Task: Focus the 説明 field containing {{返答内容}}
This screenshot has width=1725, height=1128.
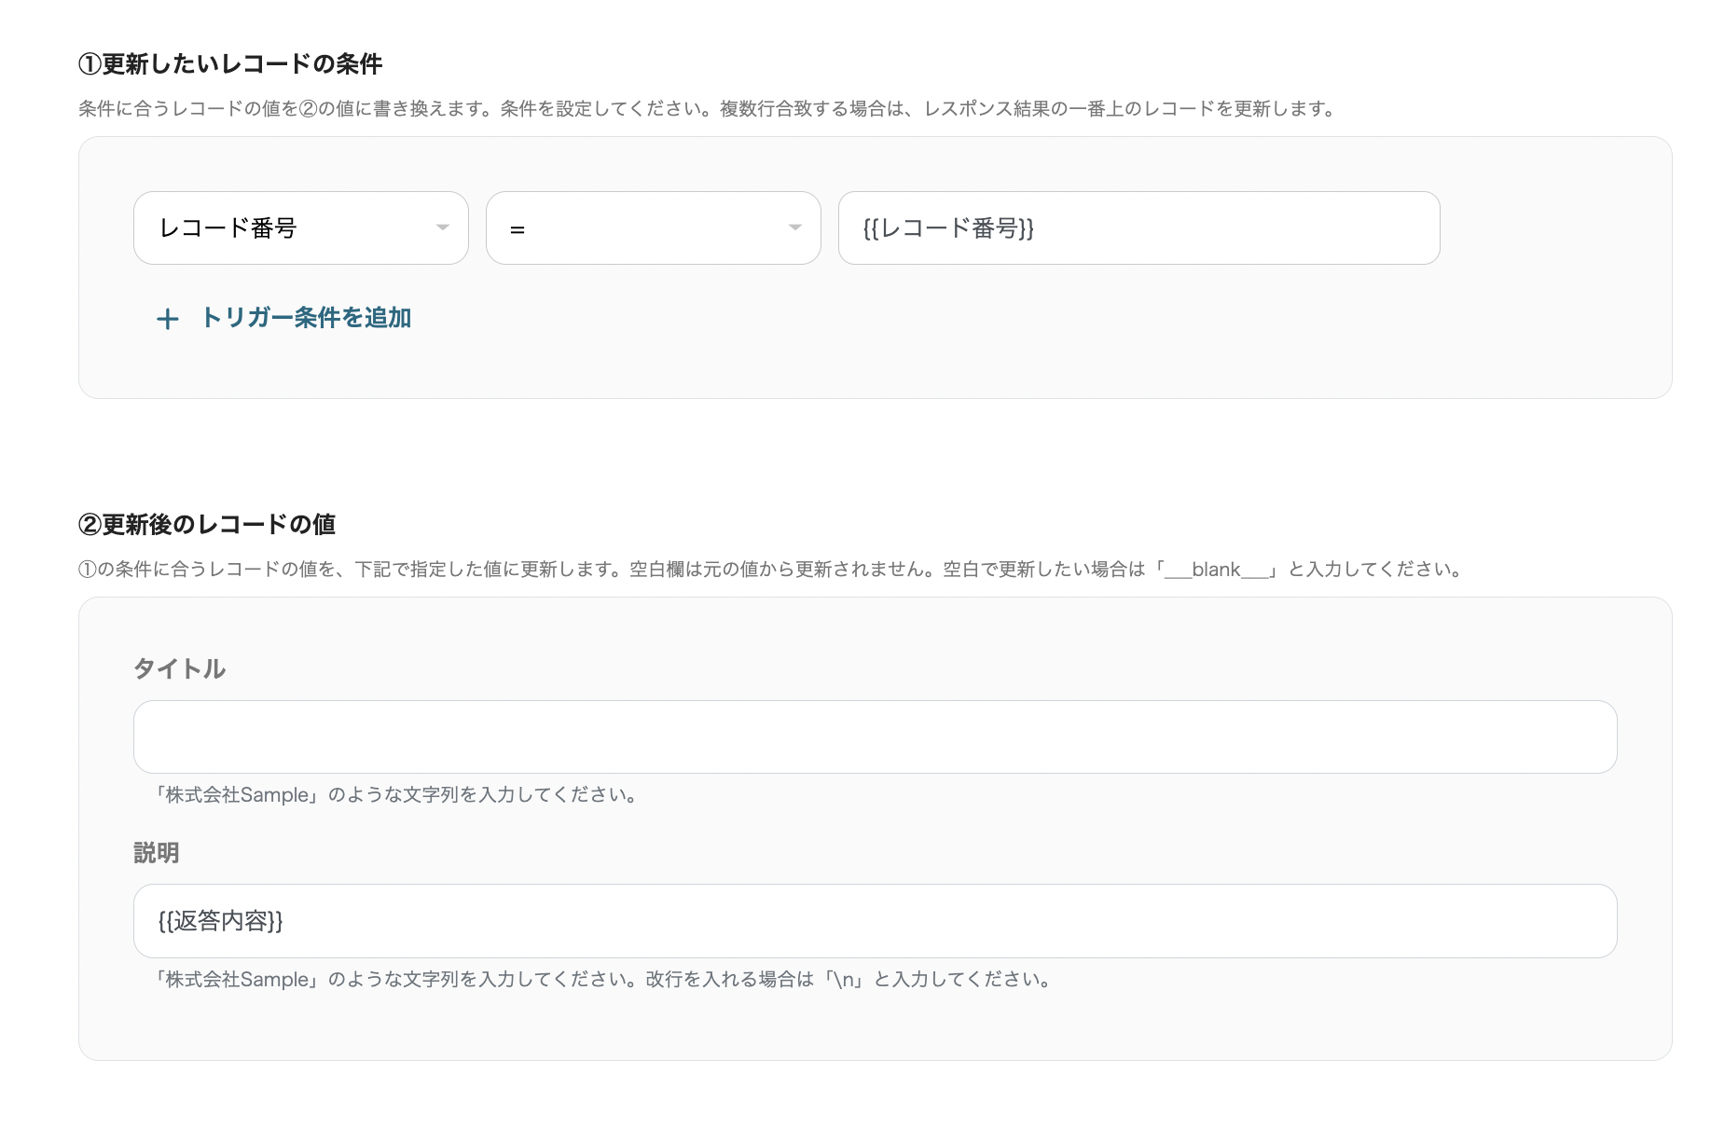Action: 876,921
